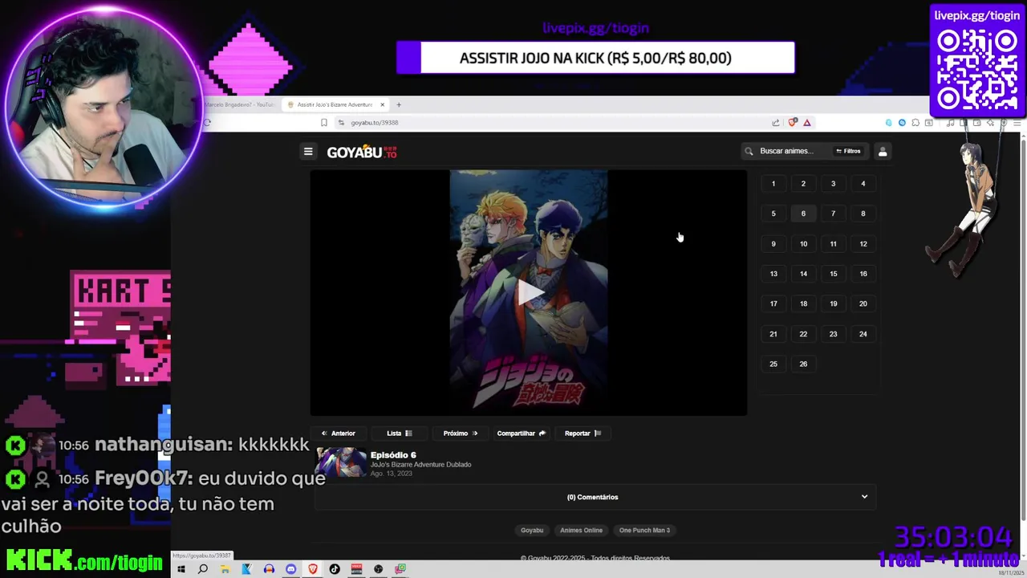Click the bookmark icon in address bar
Screen dimensions: 1027x578
click(324, 123)
